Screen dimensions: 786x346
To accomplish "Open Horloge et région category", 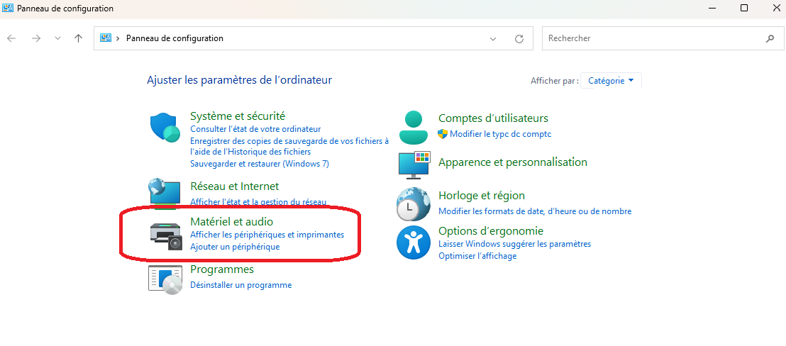I will [x=482, y=196].
